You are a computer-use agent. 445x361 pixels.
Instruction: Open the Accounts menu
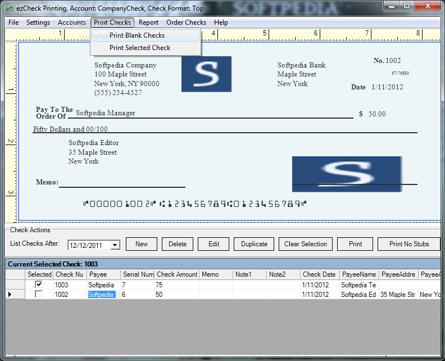click(x=71, y=22)
